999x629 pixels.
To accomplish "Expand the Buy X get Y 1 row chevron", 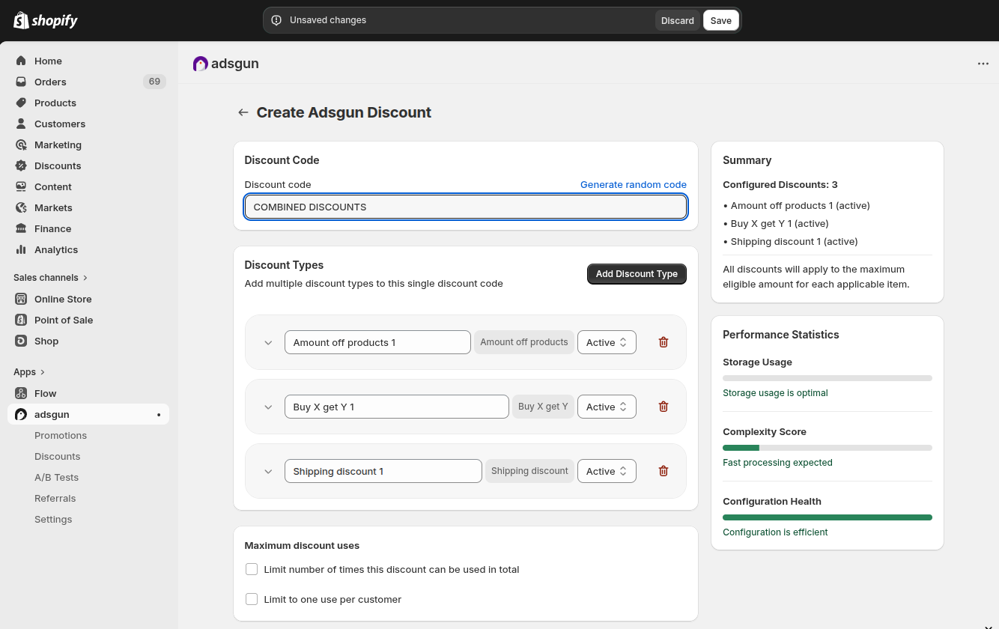I will coord(268,407).
